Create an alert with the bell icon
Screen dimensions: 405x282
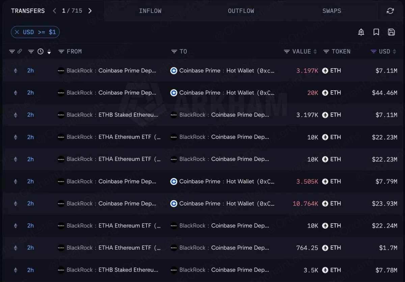tap(361, 32)
